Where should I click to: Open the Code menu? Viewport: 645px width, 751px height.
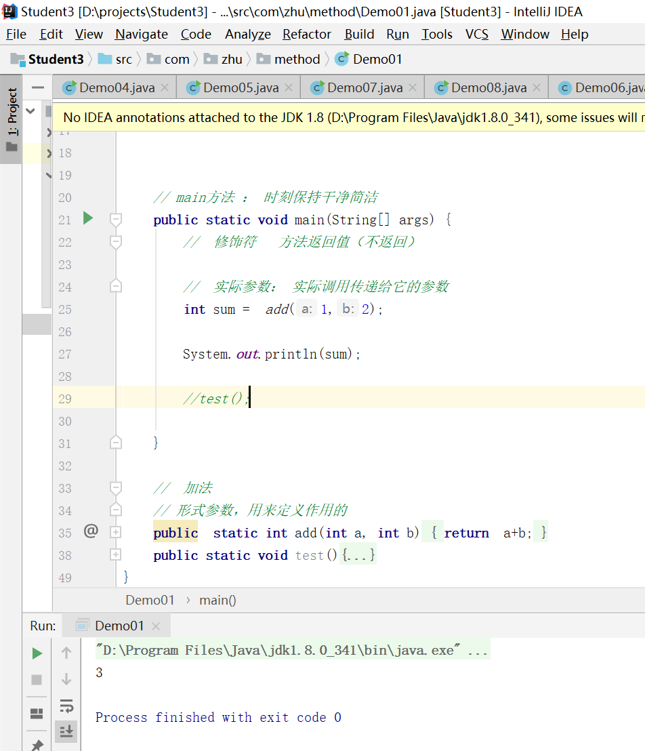click(196, 35)
